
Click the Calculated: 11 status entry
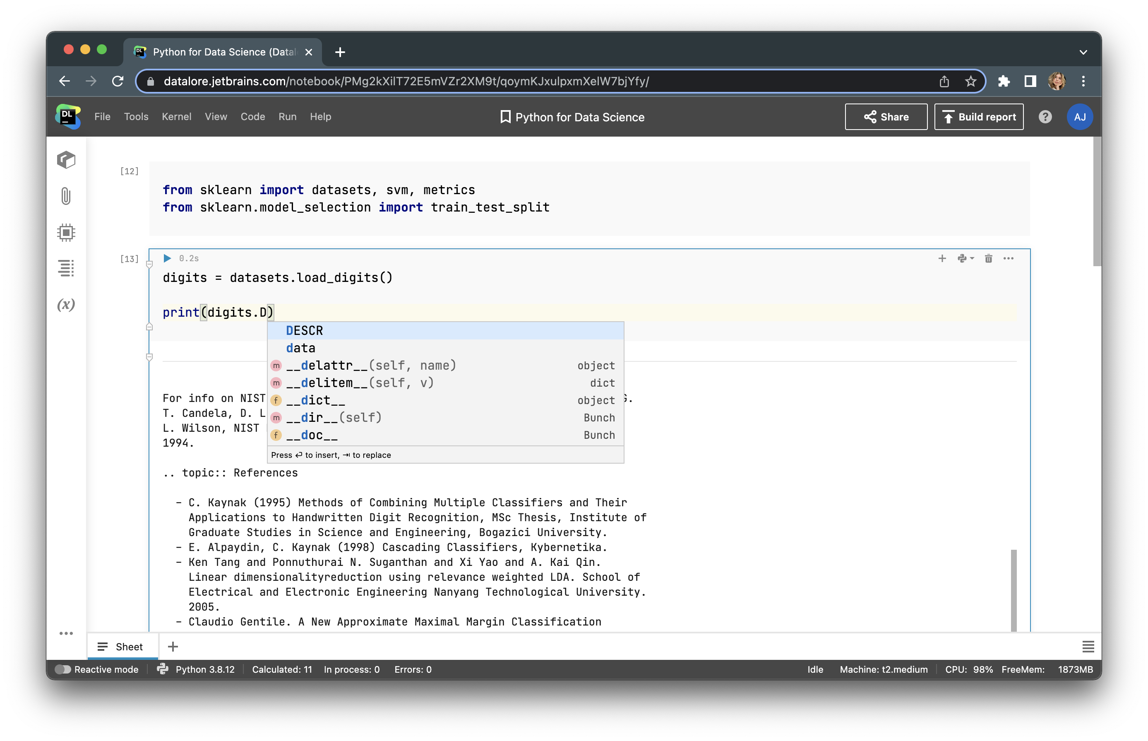click(282, 669)
